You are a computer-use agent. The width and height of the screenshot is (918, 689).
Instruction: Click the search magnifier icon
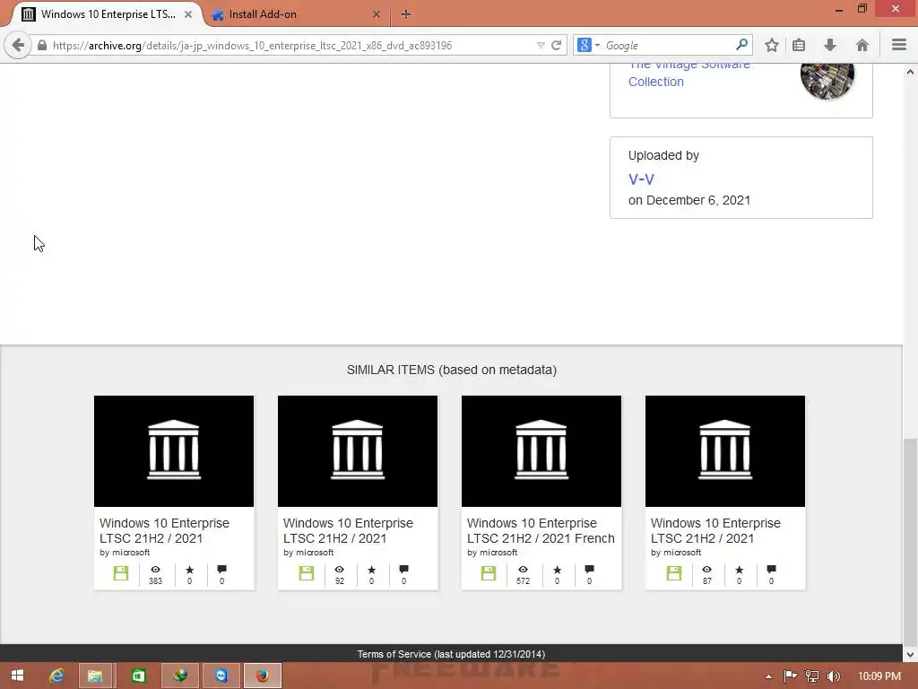(x=741, y=45)
